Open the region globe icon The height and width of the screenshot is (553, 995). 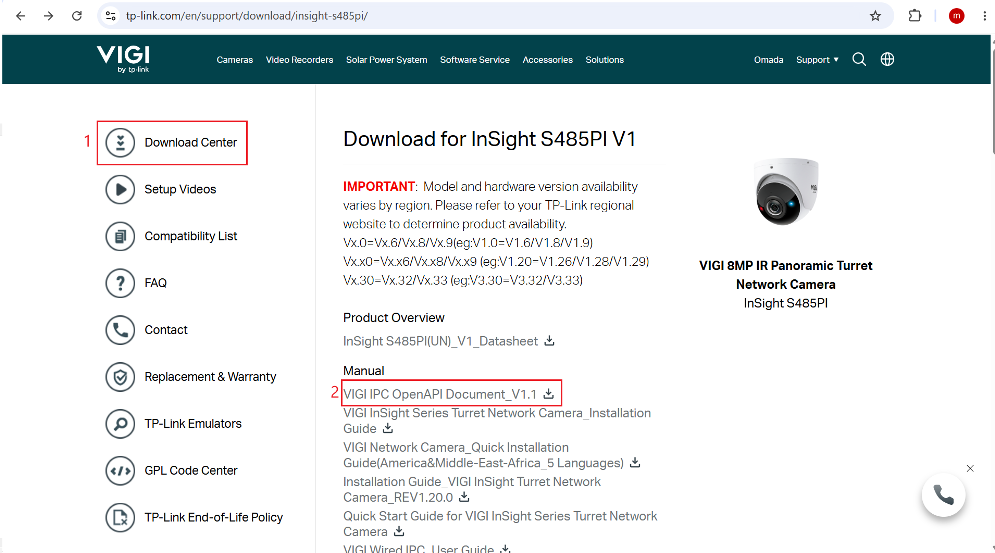pos(887,59)
